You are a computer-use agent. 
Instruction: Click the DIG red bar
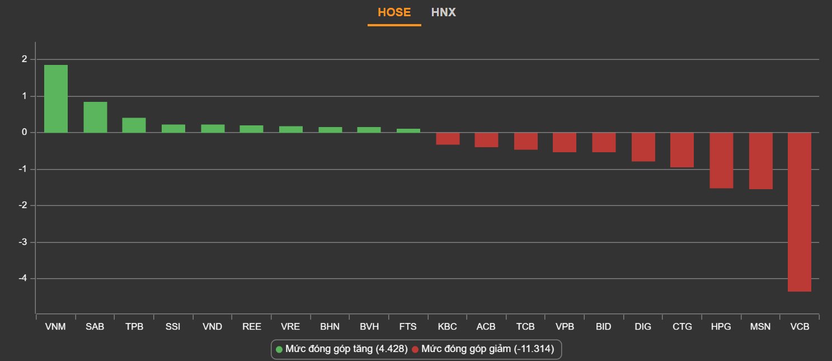pyautogui.click(x=643, y=147)
